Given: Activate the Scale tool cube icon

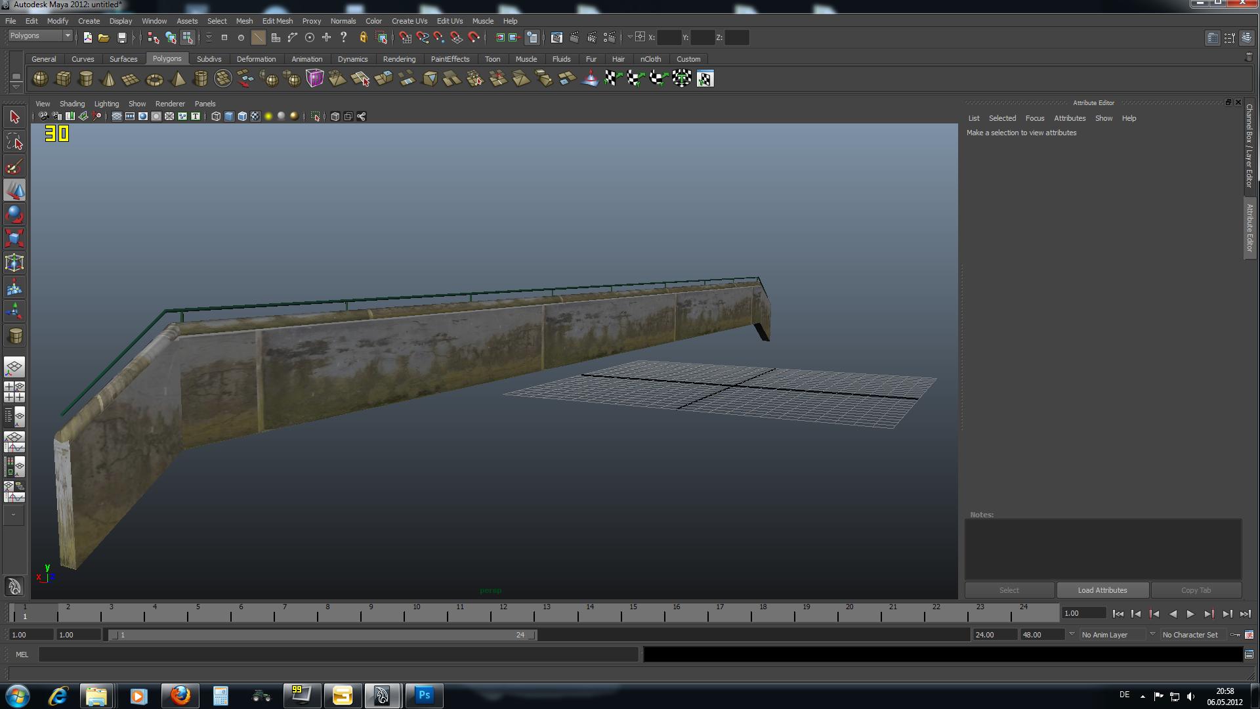Looking at the screenshot, I should 14,239.
